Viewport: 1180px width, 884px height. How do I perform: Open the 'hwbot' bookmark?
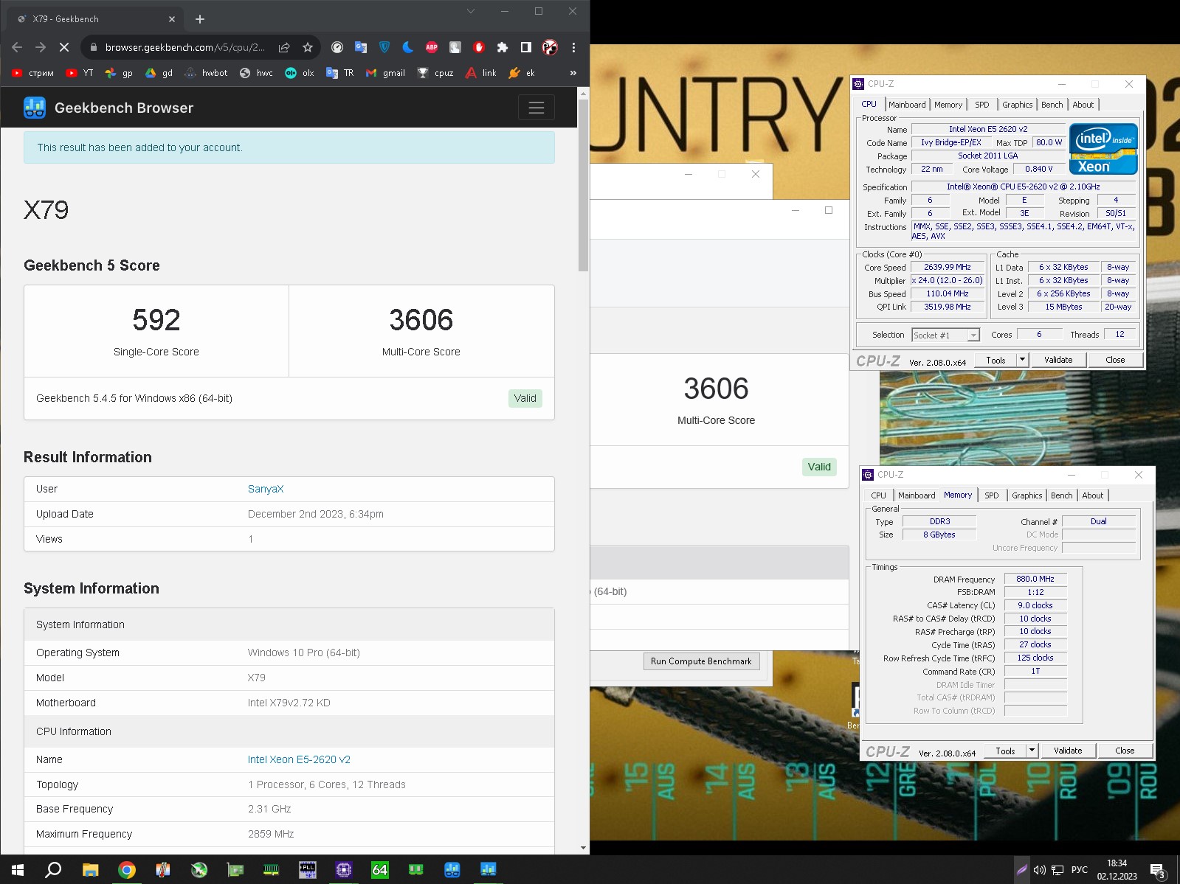point(206,73)
